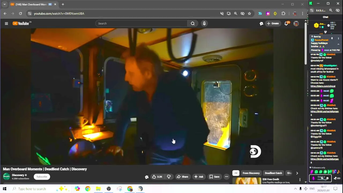Open the Chrome profile avatar in the toolbar
343x193 pixels.
[x=295, y=13]
